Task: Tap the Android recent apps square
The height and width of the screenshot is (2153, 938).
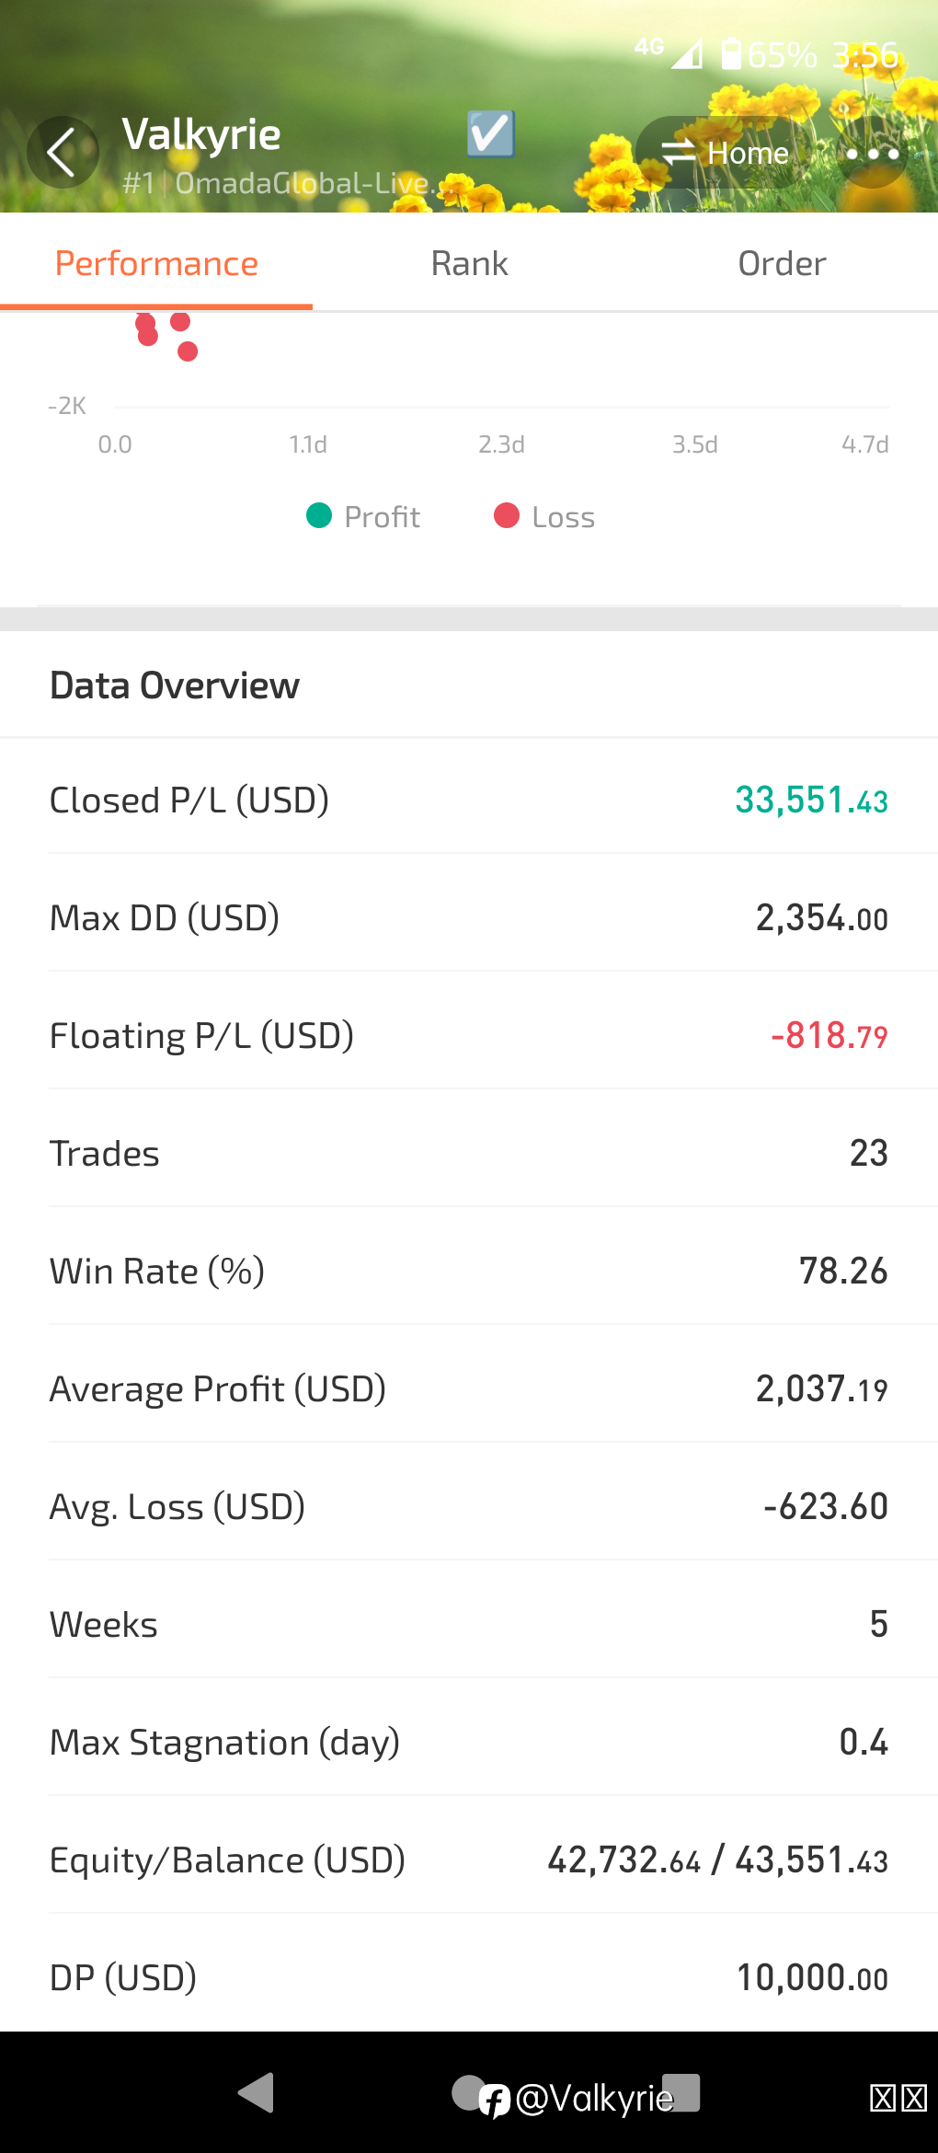Action: coord(681,2092)
